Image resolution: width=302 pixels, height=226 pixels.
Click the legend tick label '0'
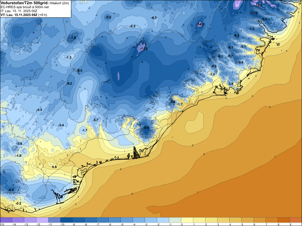(182, 224)
